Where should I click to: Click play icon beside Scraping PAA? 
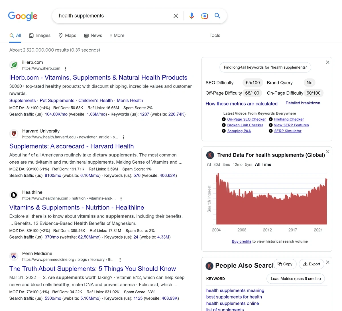click(224, 131)
